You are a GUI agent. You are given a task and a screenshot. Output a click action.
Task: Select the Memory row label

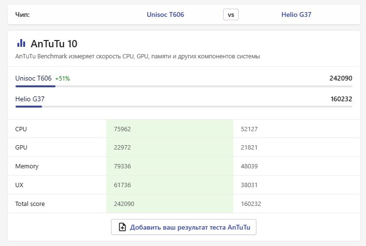point(27,166)
